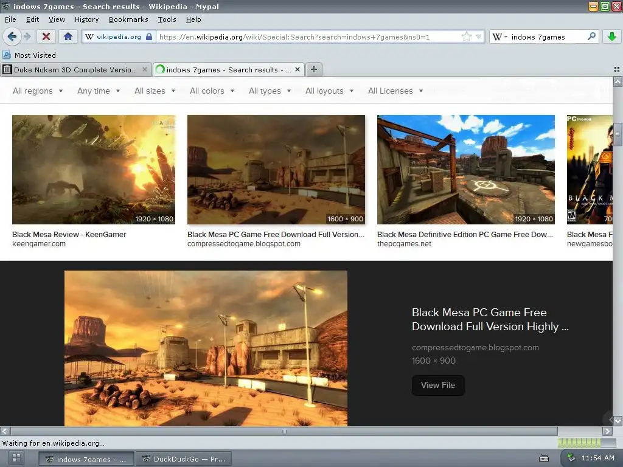Select the Black Mesa Review KeenGamer thumbnail
The height and width of the screenshot is (467, 623).
(94, 170)
